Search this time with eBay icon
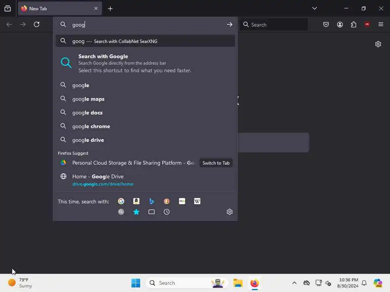This screenshot has width=390, height=292. tap(182, 201)
